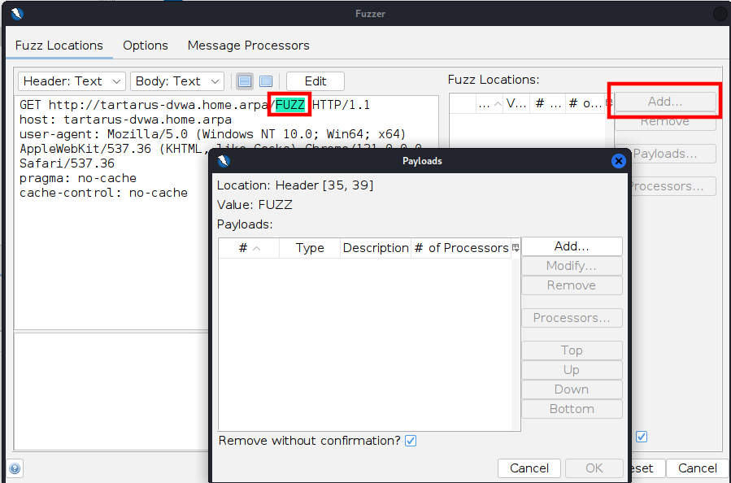The height and width of the screenshot is (483, 731).
Task: Click the highlighted FUZZ text in the request
Action: pyautogui.click(x=290, y=105)
